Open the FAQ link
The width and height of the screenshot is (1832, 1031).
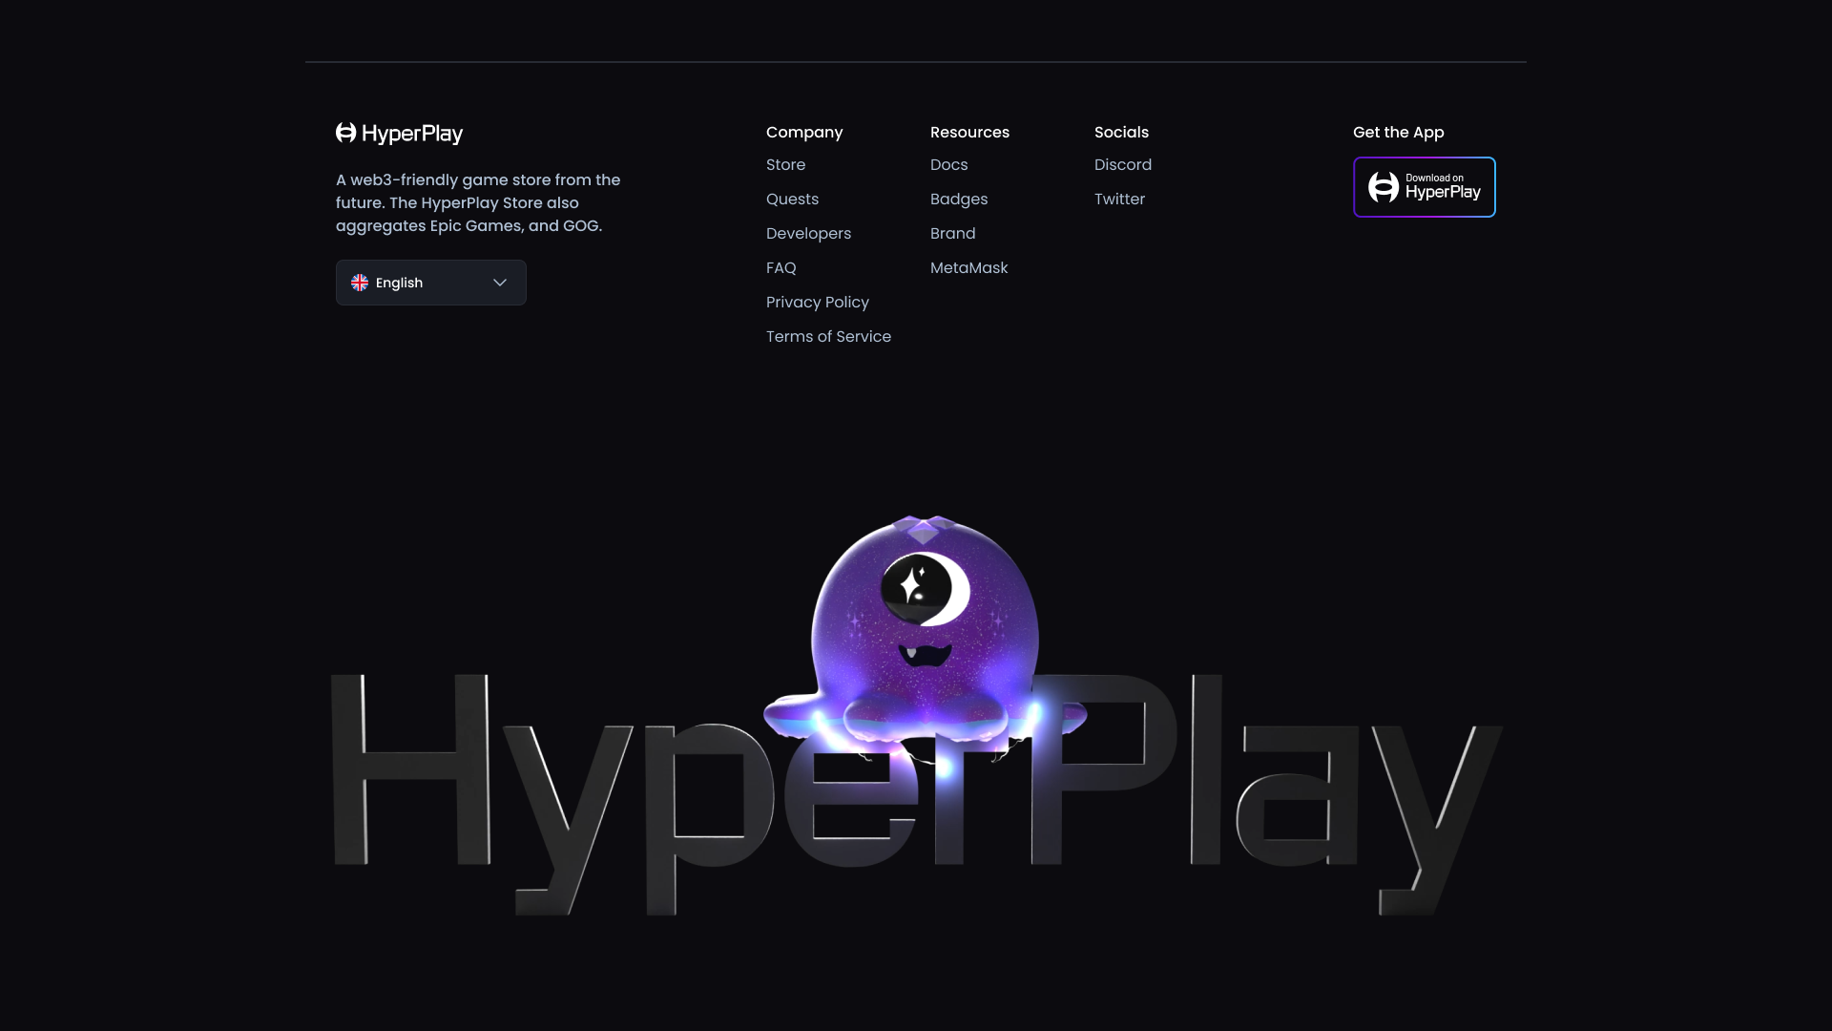coord(781,268)
